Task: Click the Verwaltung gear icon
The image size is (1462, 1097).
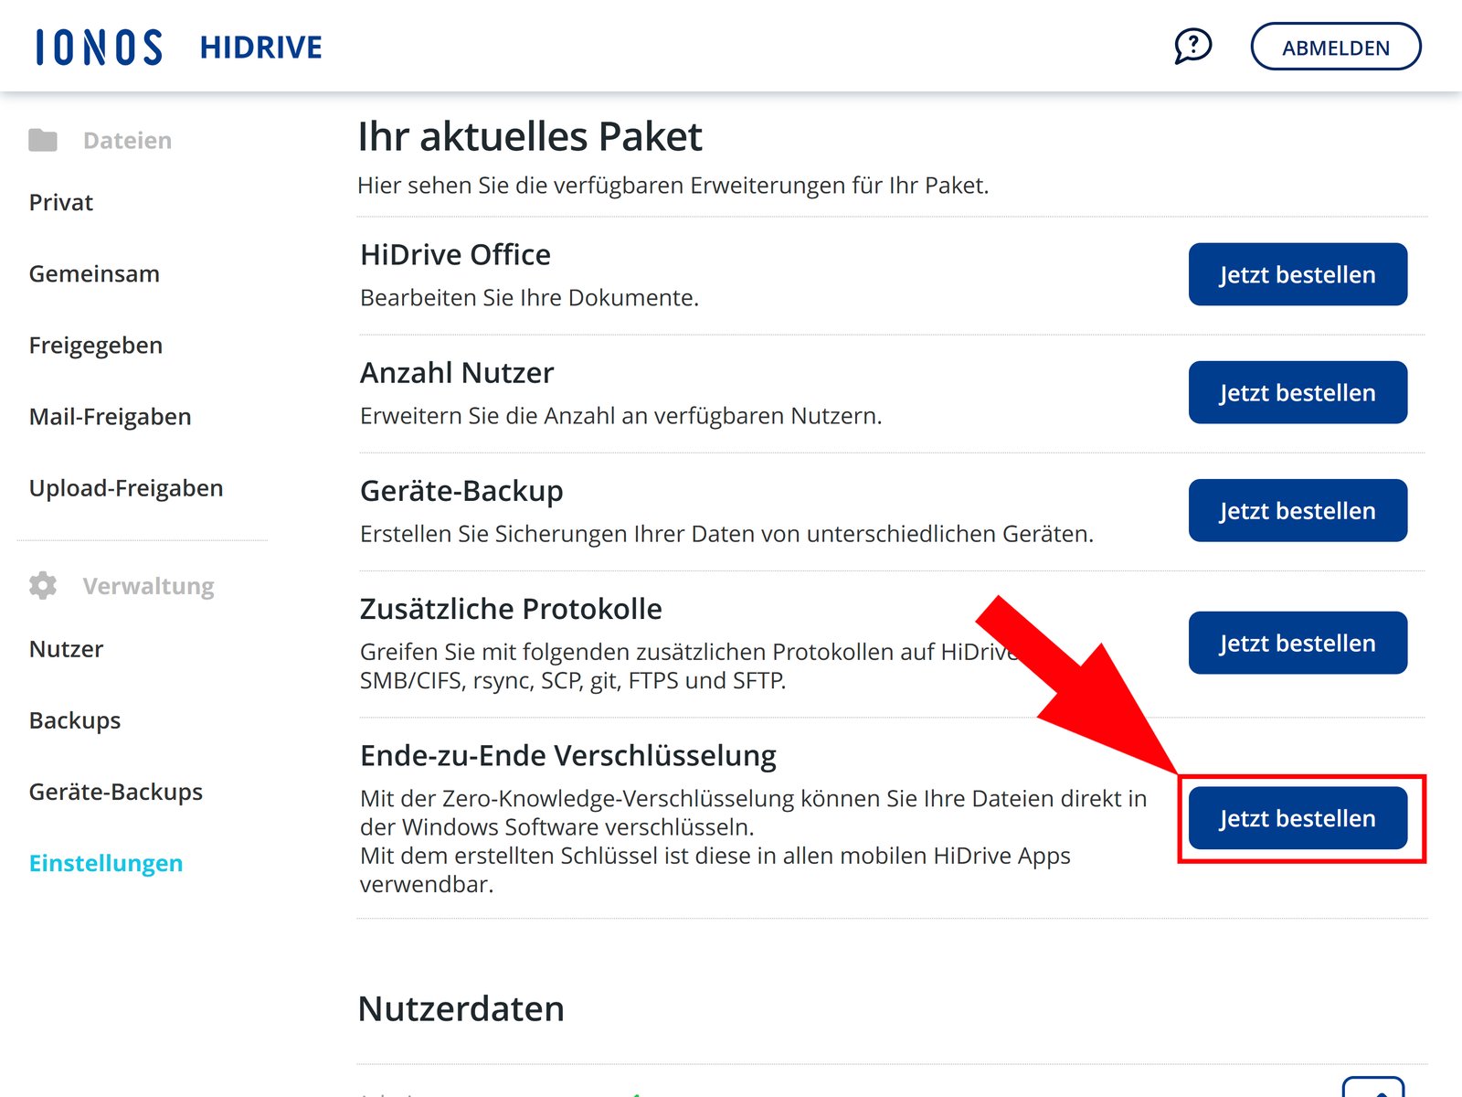Action: tap(42, 585)
